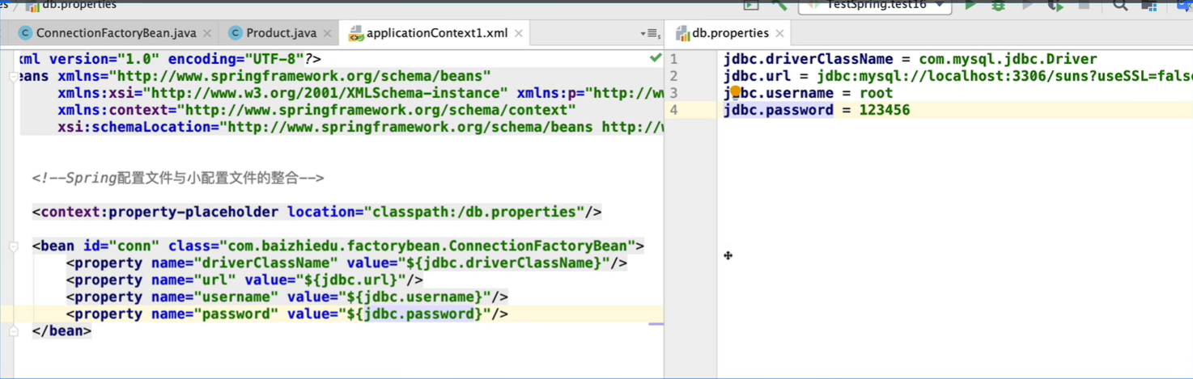1193x379 pixels.
Task: Open Search Everywhere magnifier icon
Action: point(1120,5)
